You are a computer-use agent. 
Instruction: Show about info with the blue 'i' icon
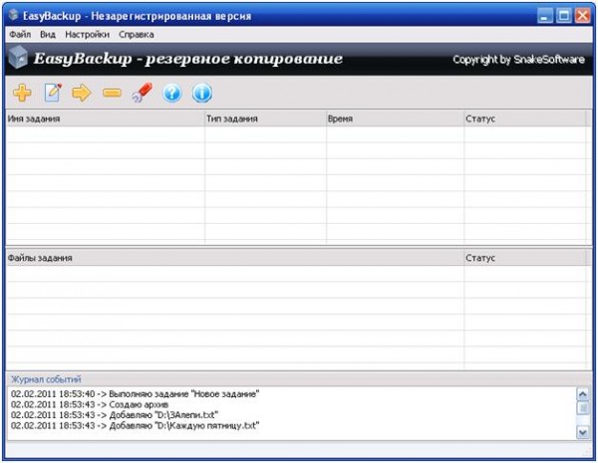(202, 93)
